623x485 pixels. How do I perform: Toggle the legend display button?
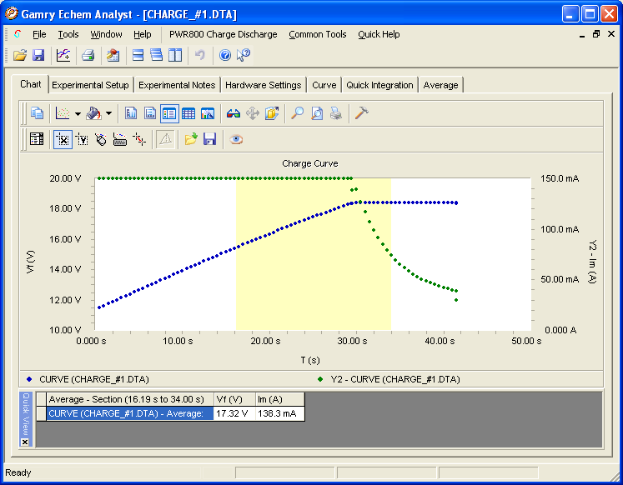pos(169,113)
